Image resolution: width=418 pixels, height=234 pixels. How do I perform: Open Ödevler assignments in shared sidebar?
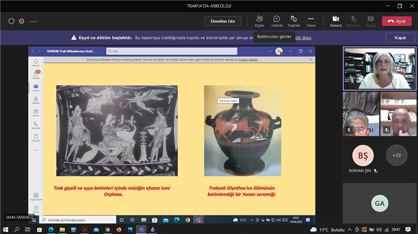click(36, 100)
